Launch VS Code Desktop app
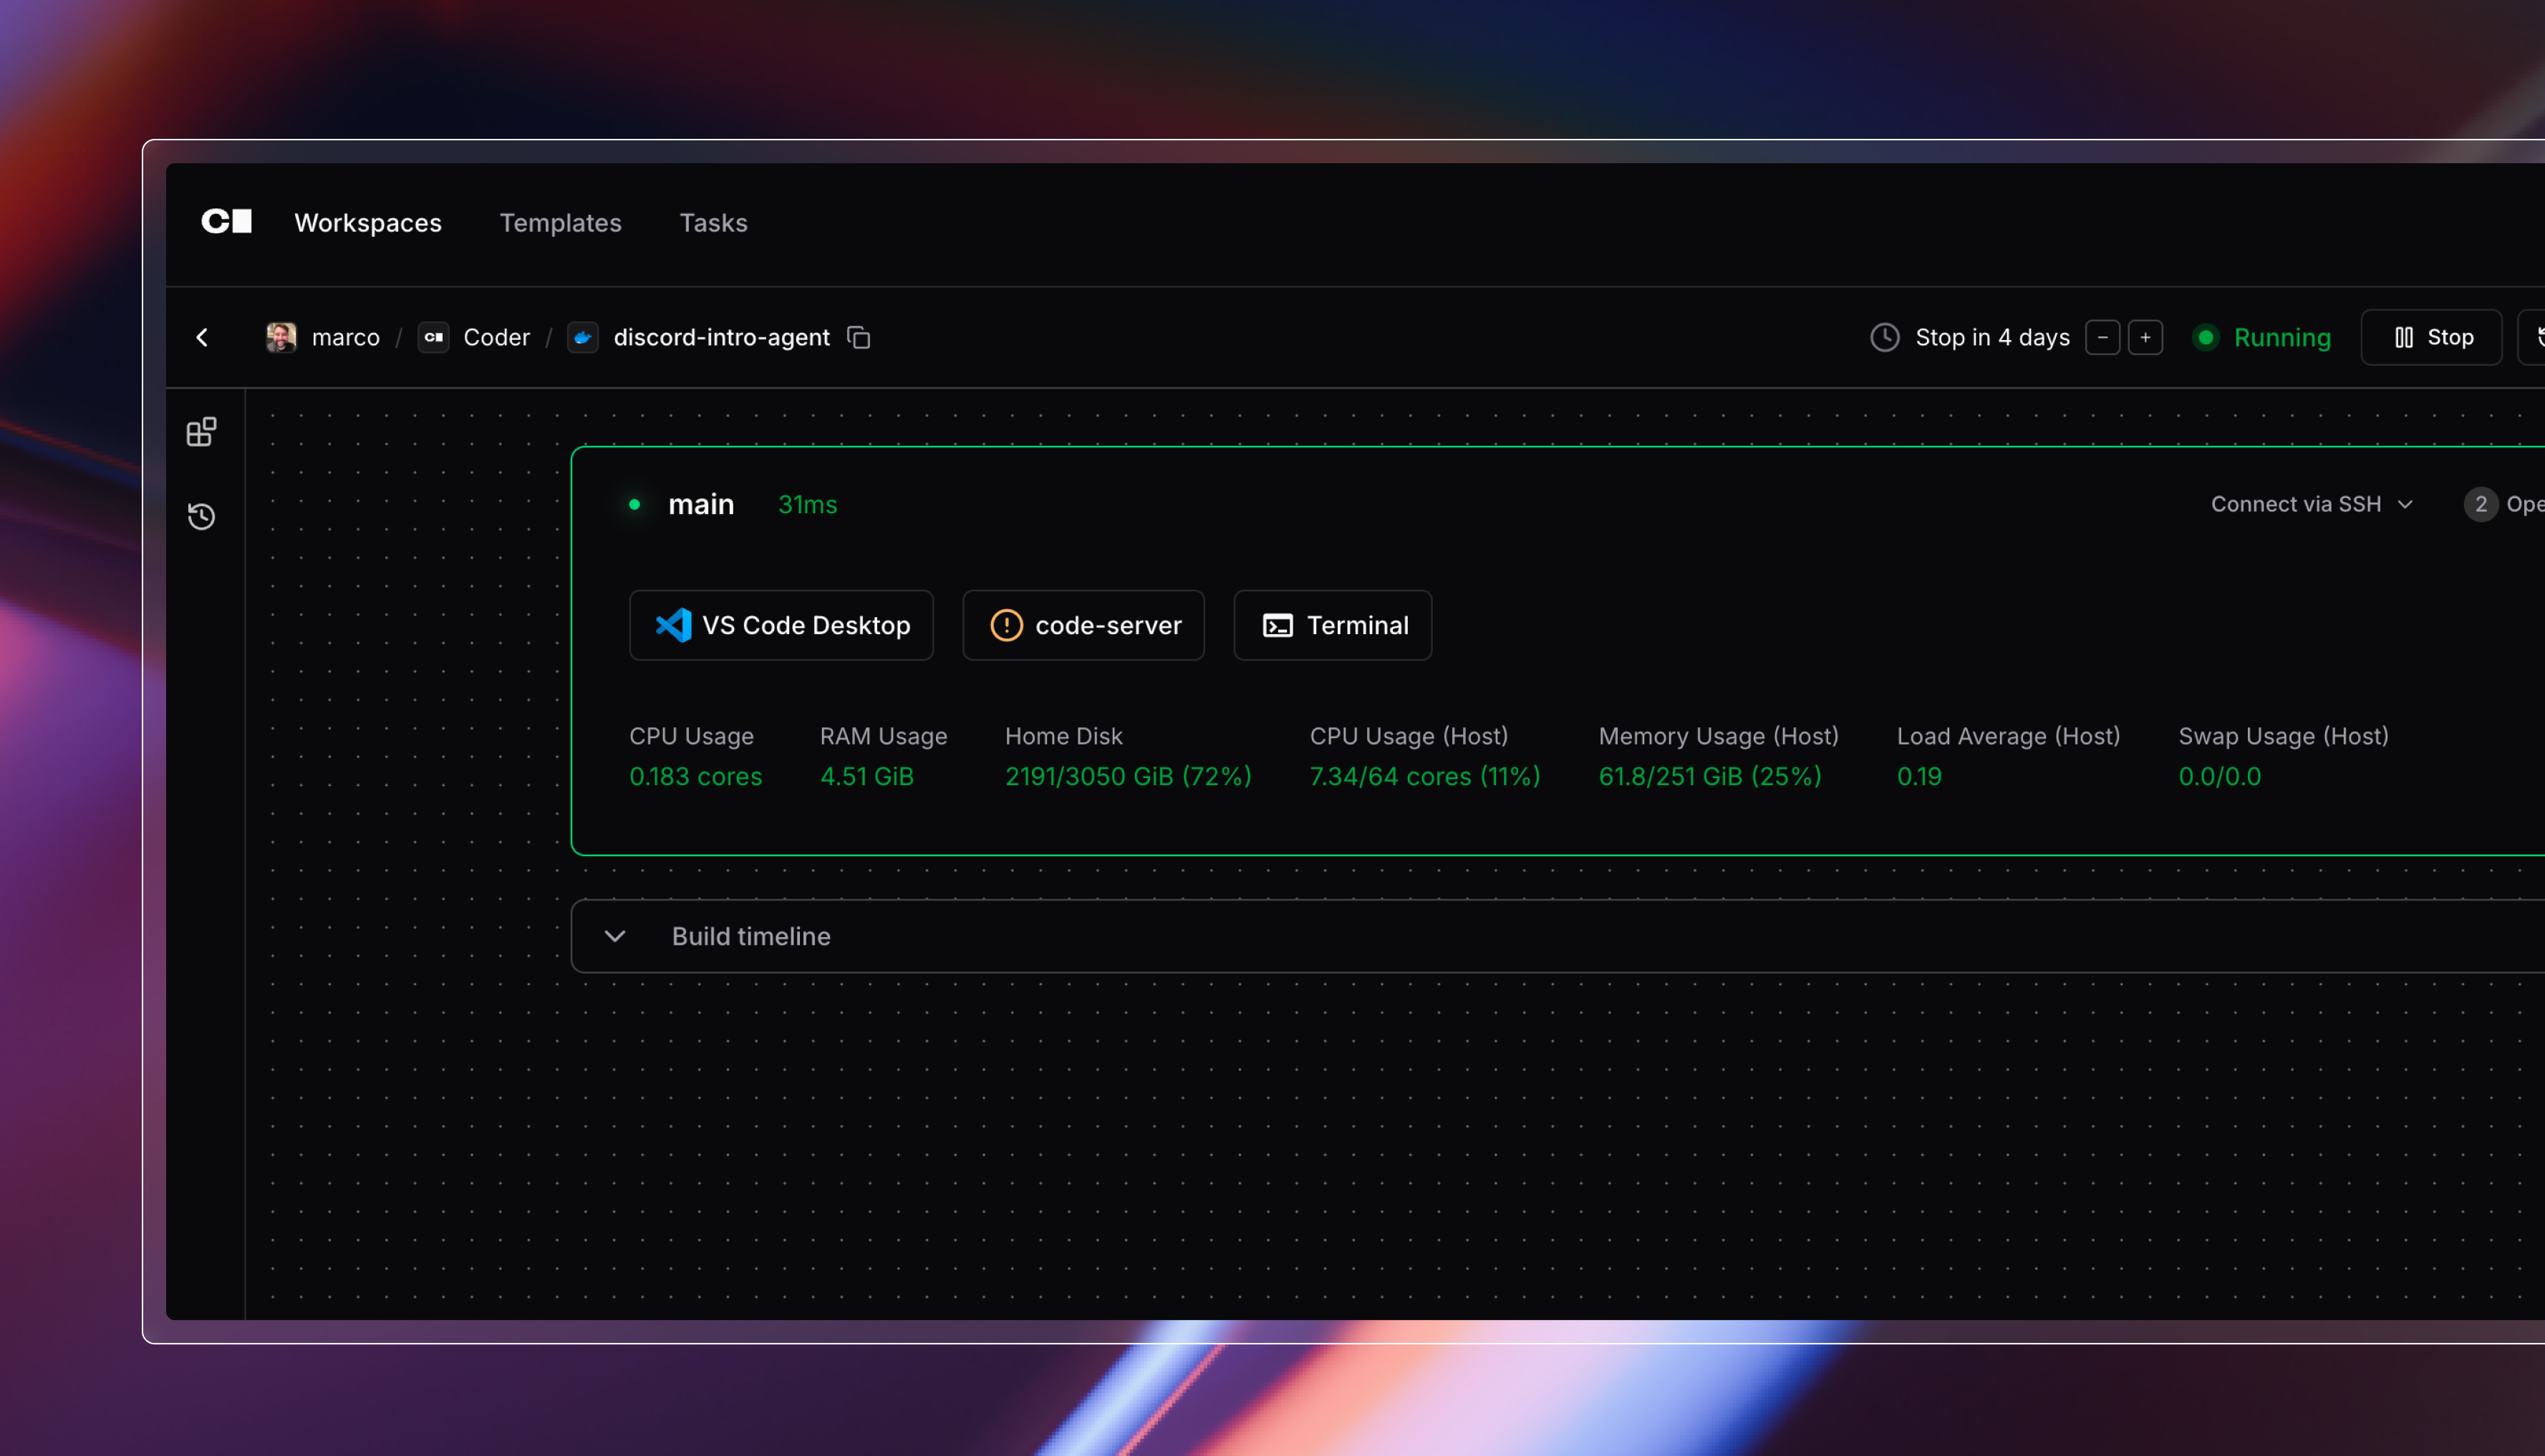Screen dimensions: 2545x1456 click(x=781, y=625)
